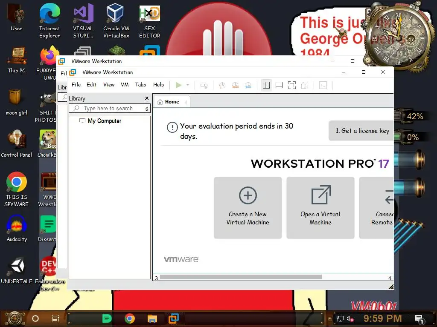Screen dimensions: 437x327
Task: Open the Tabs menu
Action: [x=140, y=85]
